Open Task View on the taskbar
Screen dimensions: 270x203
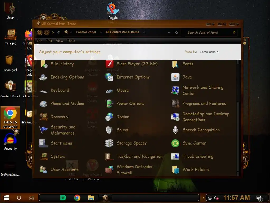pyautogui.click(x=32, y=198)
